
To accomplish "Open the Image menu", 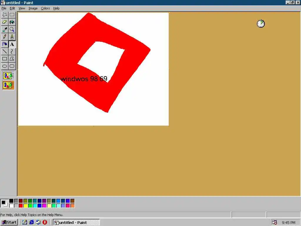I will 33,8.
